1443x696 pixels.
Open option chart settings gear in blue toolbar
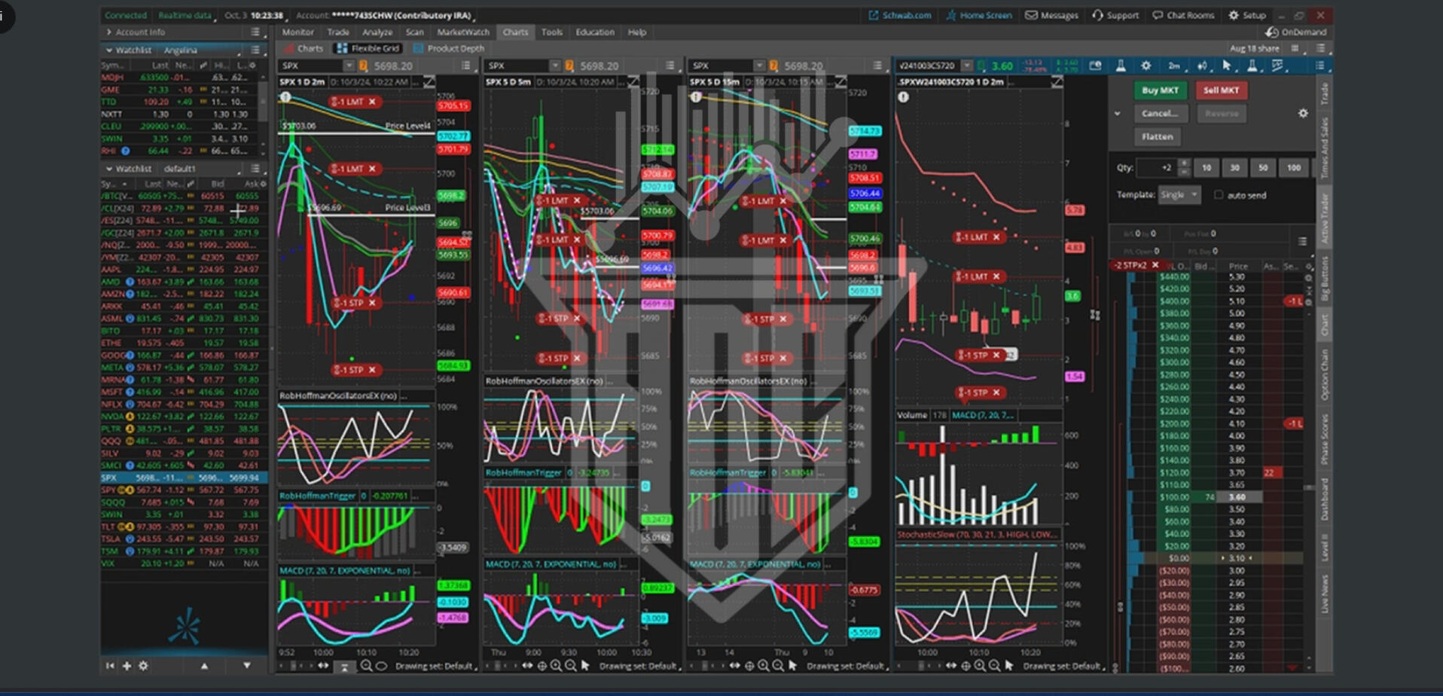(x=1146, y=66)
